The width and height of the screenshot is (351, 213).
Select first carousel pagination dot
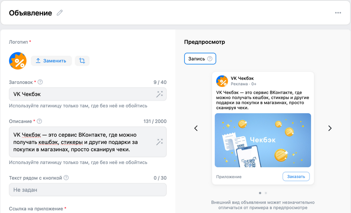tap(260, 193)
